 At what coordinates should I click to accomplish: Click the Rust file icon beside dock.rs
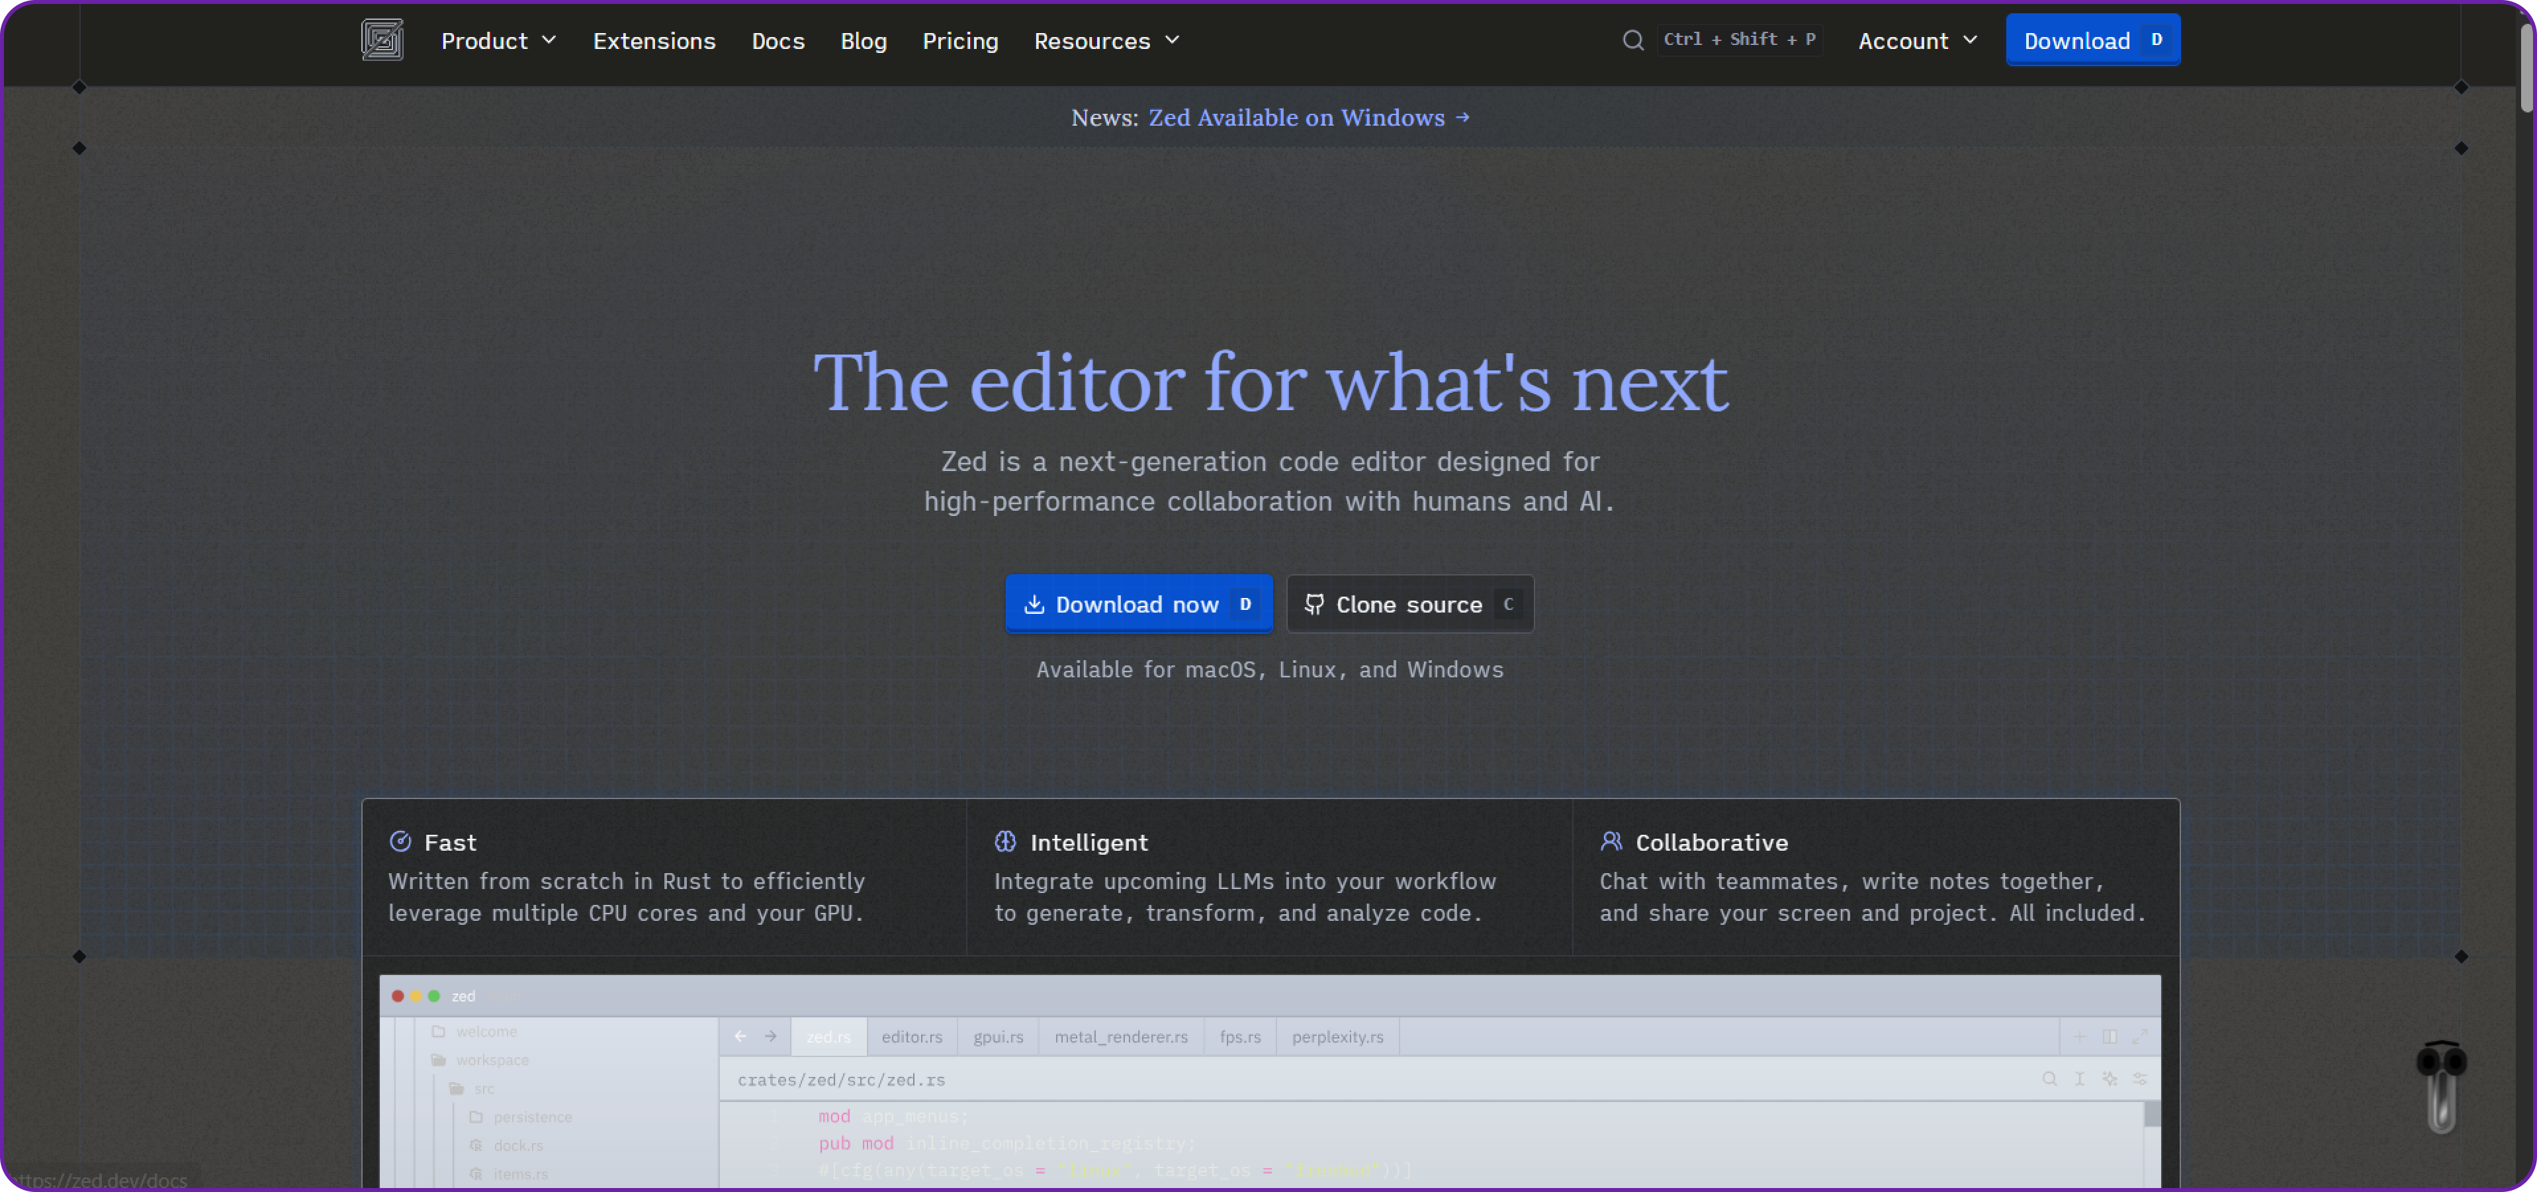[476, 1145]
